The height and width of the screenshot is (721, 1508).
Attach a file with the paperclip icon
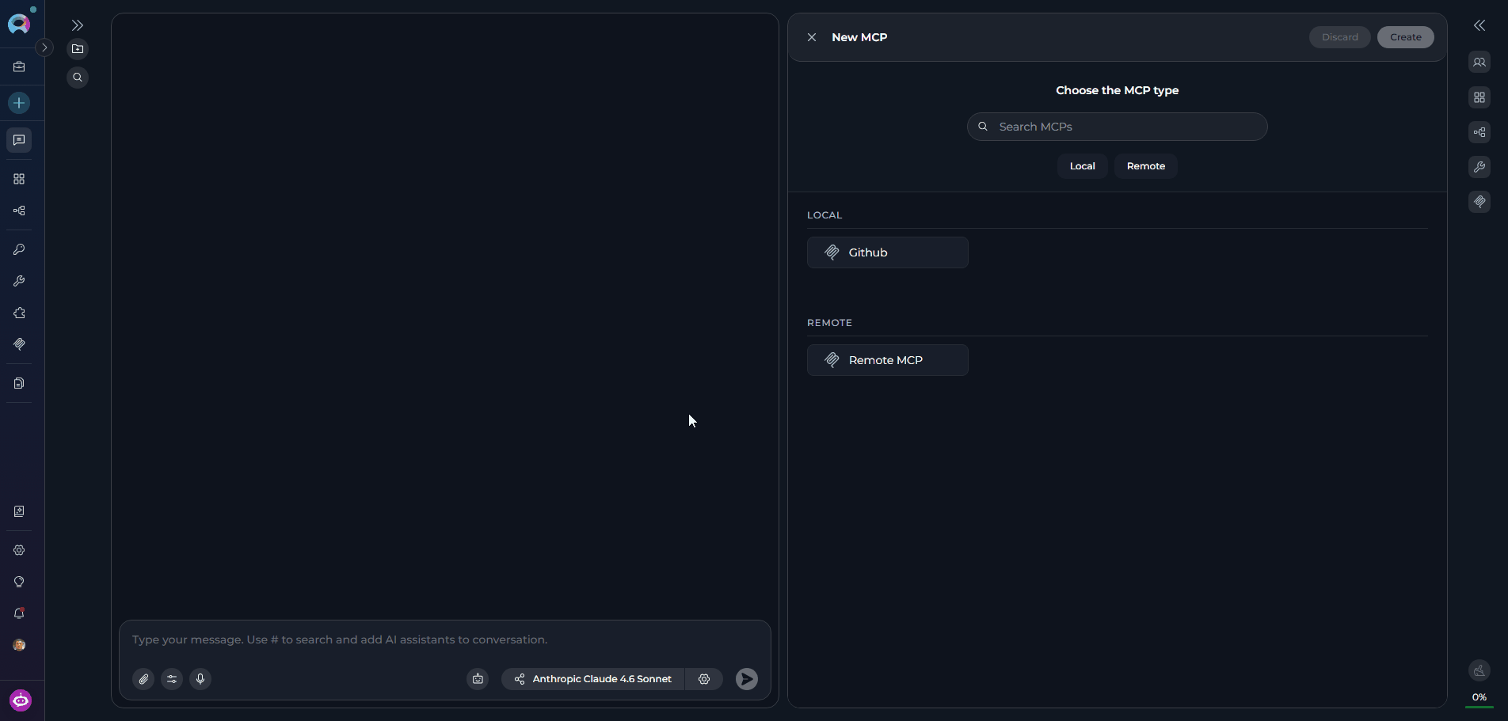tap(143, 679)
